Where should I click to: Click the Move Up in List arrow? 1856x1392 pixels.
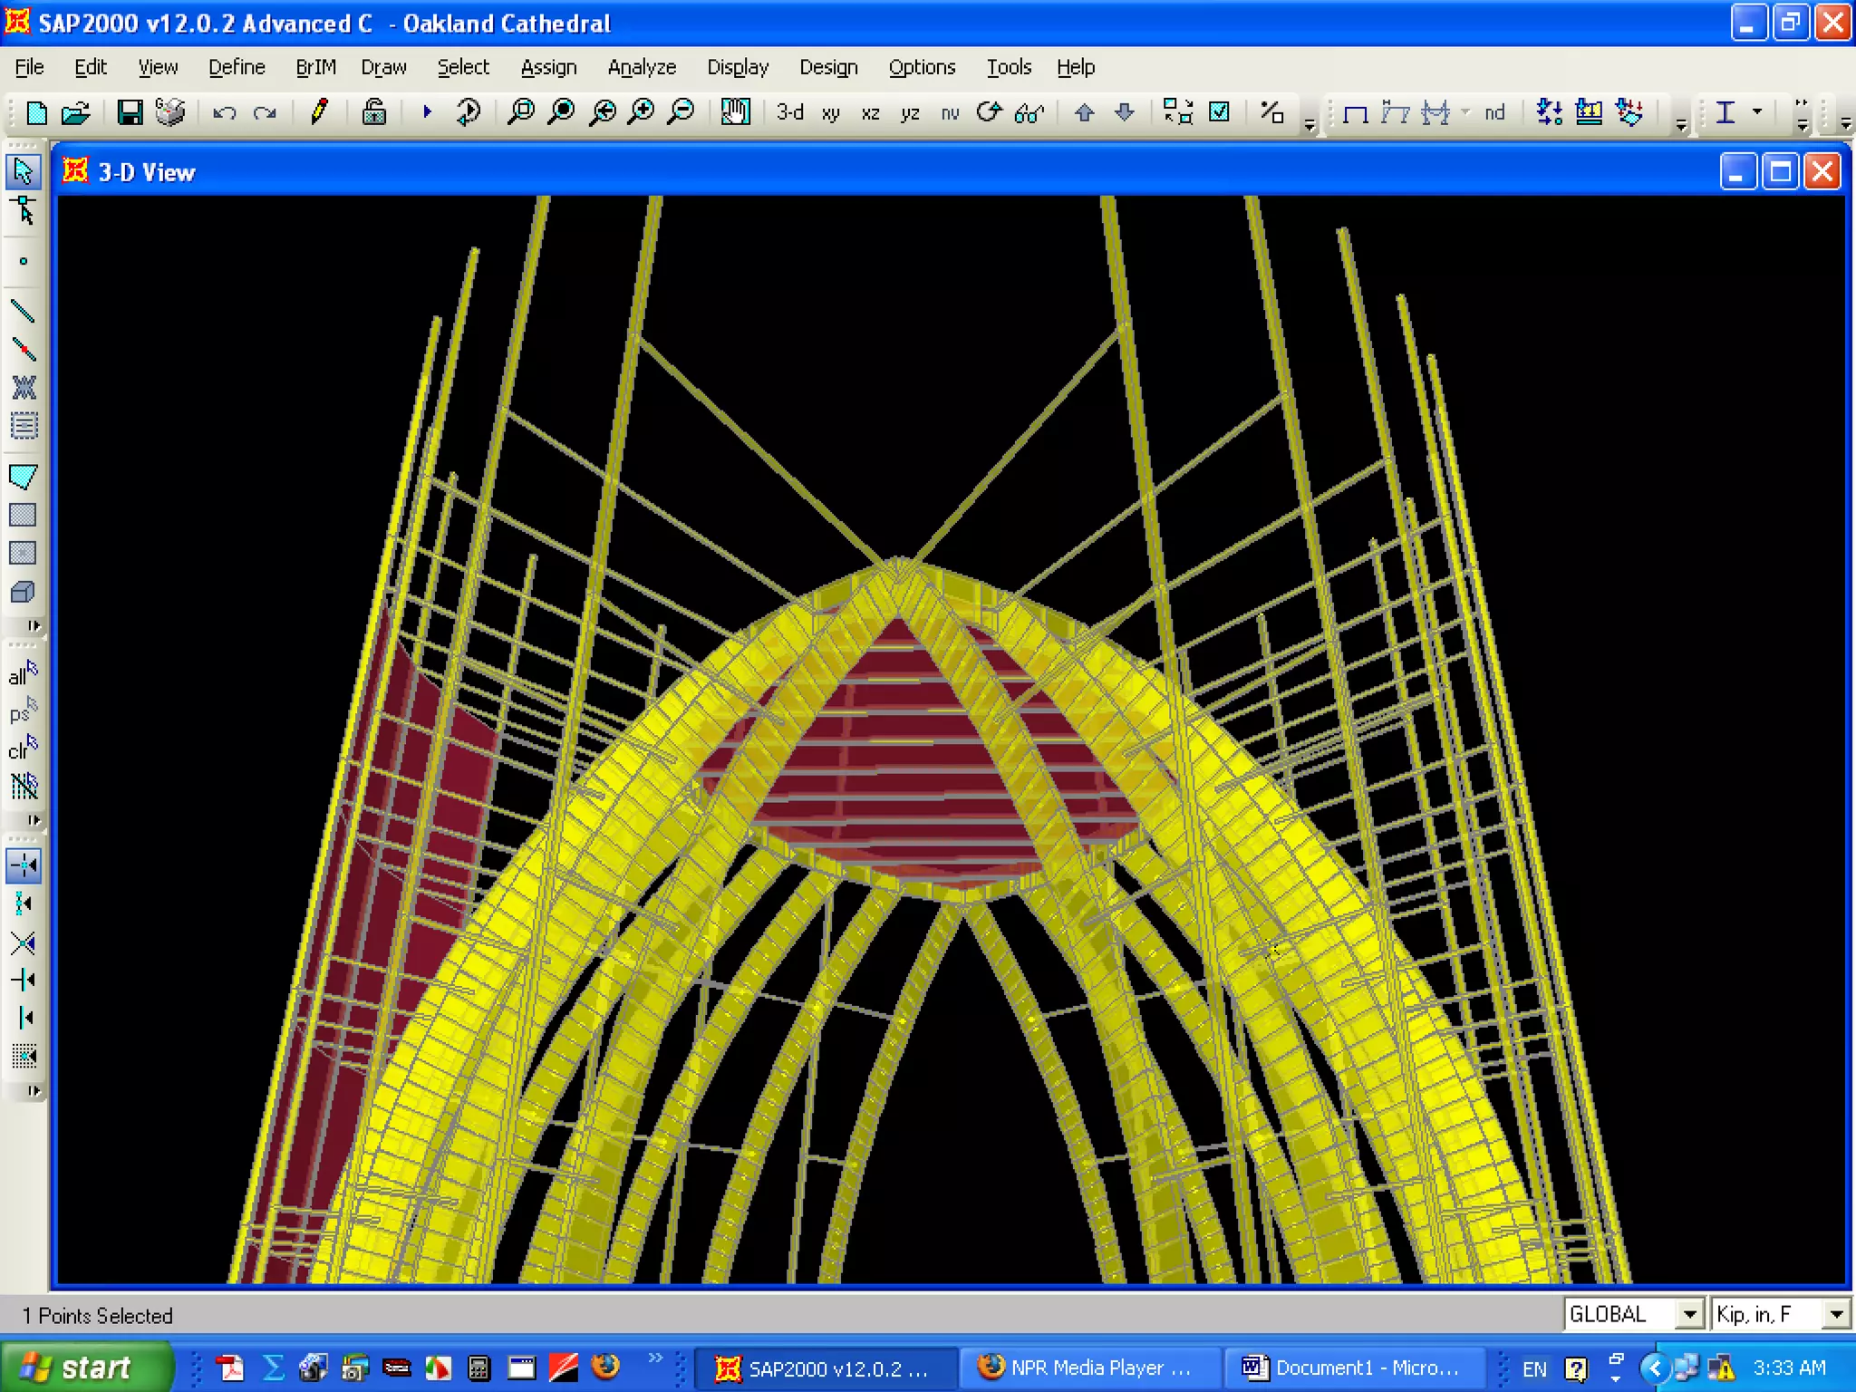click(x=1084, y=112)
